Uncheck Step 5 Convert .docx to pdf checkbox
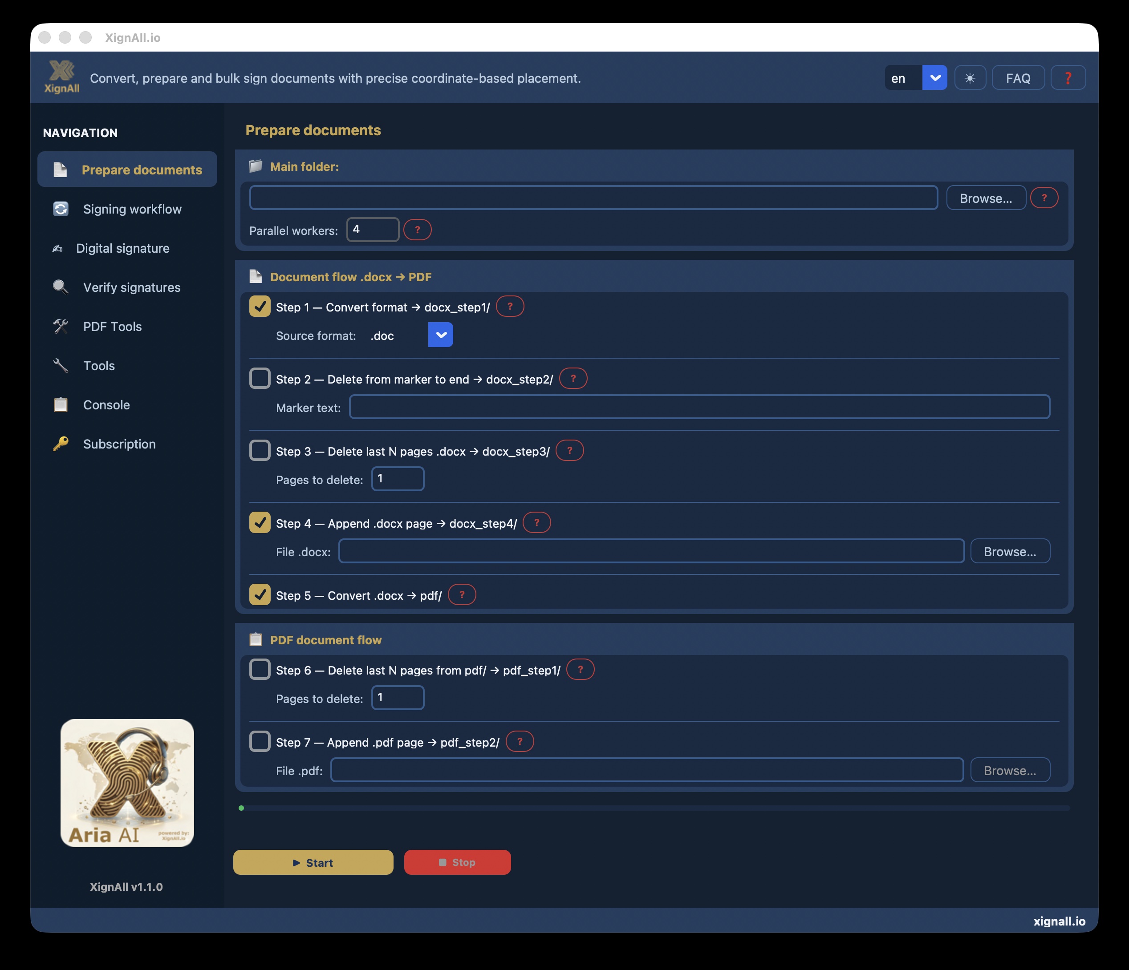 click(x=260, y=595)
